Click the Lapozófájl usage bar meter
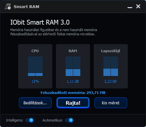This screenshot has width=146, height=127. (x=111, y=66)
